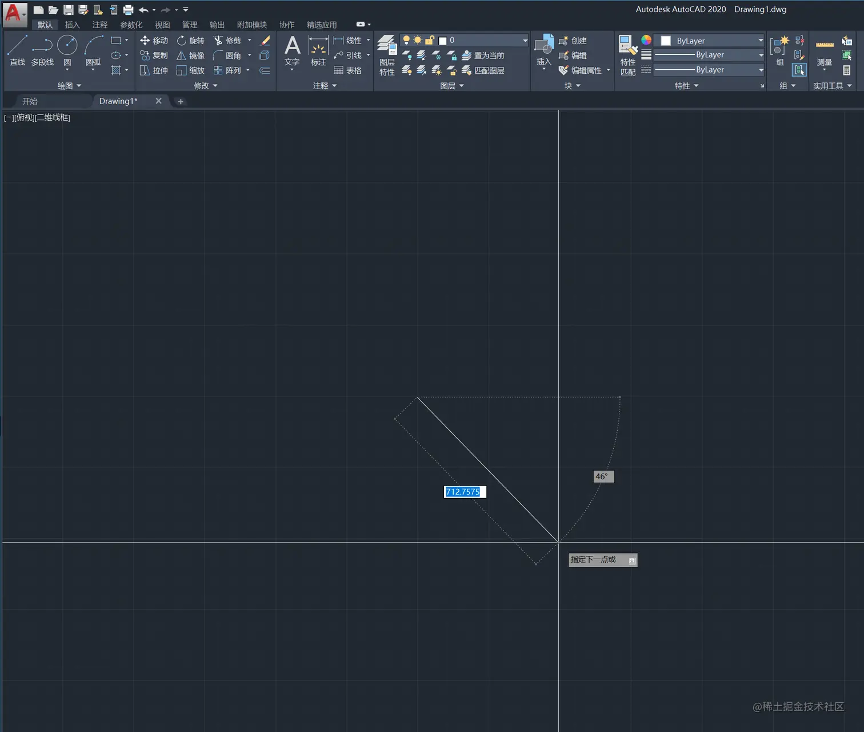The height and width of the screenshot is (732, 864).
Task: Open the Quick Access Toolbar customize arrow
Action: click(x=186, y=10)
